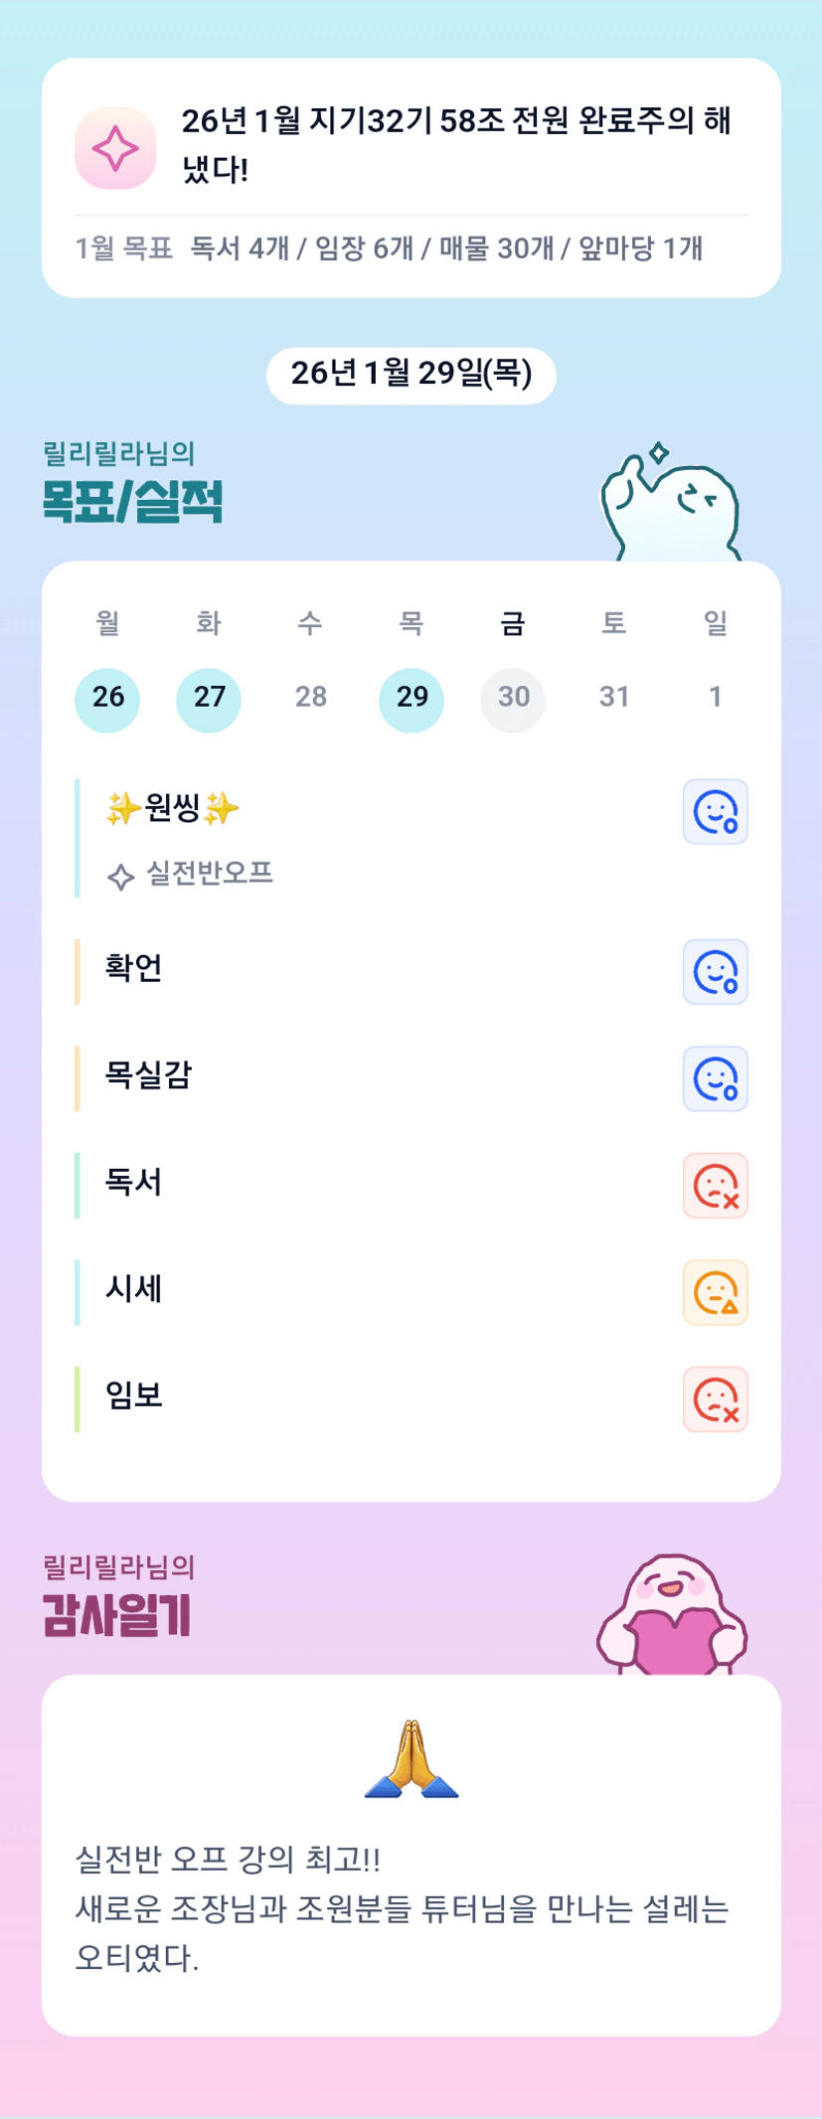The height and width of the screenshot is (2119, 822).
Task: Tap the blue smiley icon beside 확언
Action: (x=715, y=972)
